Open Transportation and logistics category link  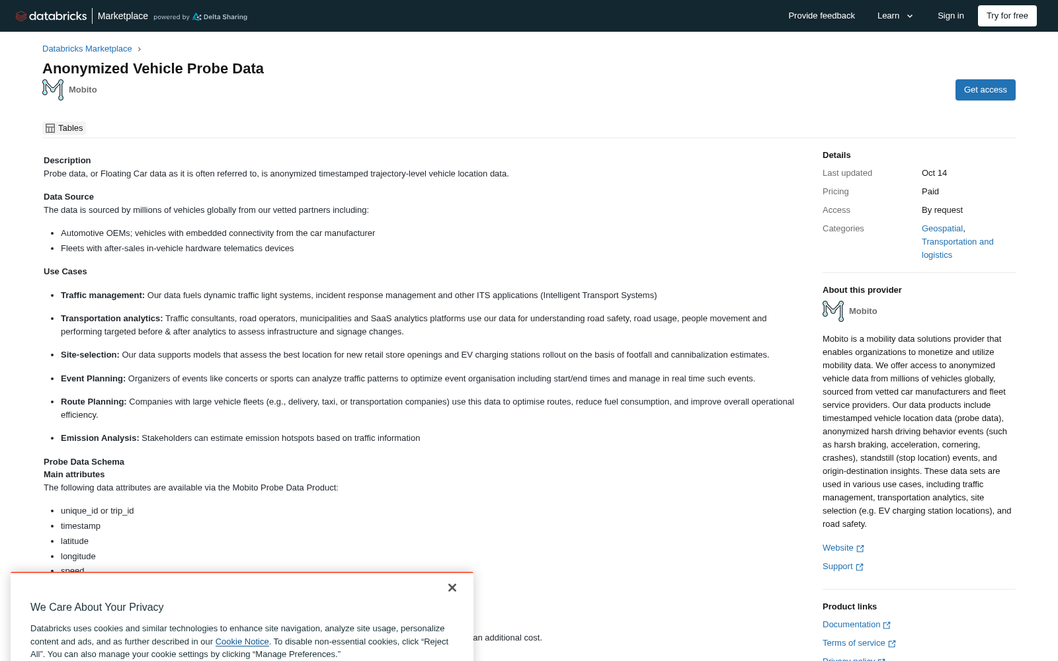pyautogui.click(x=957, y=249)
